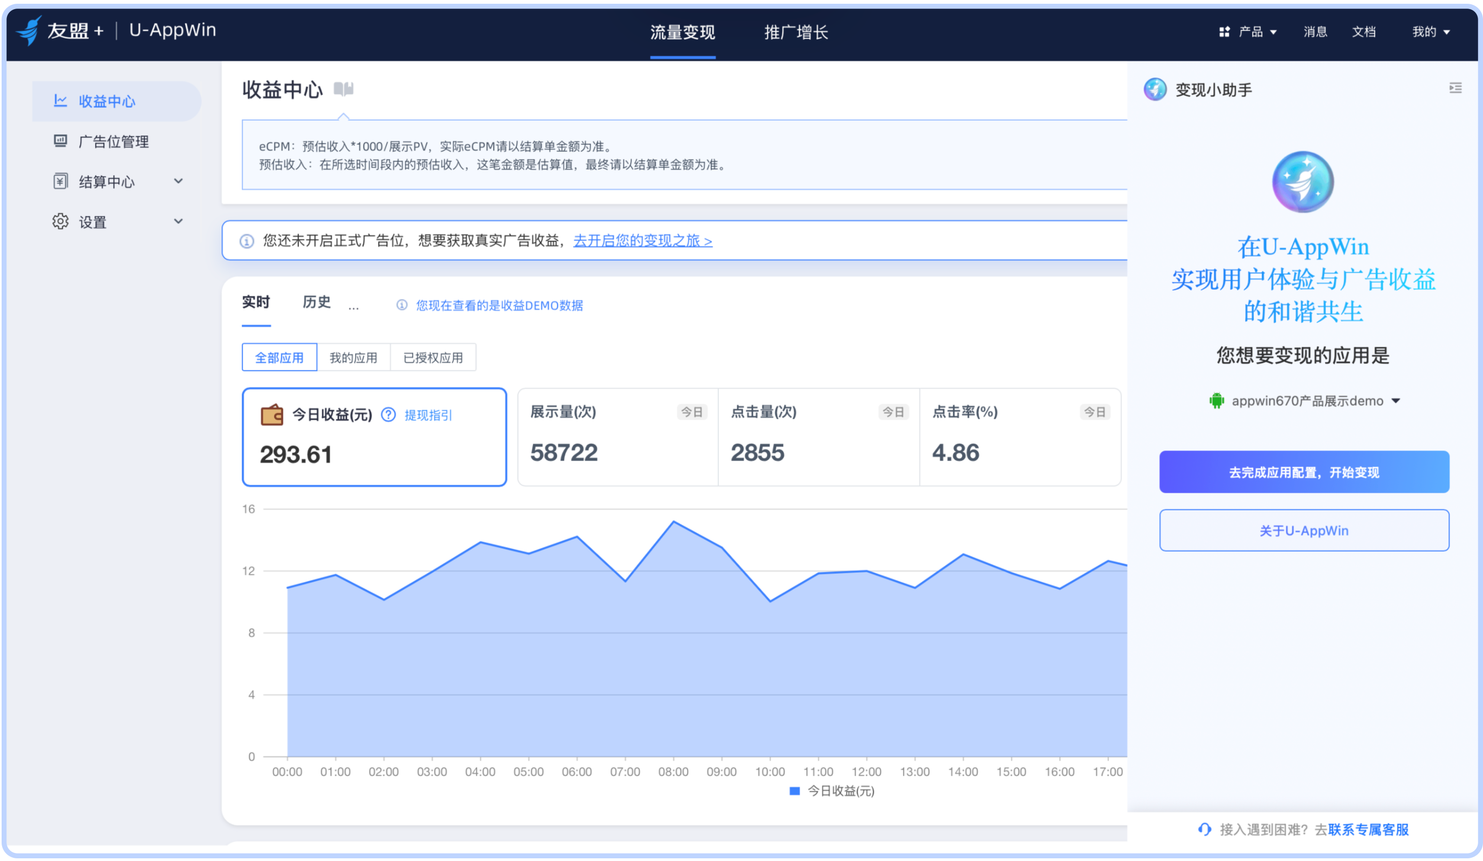Viewport: 1483px width, 861px height.
Task: Click the 广告位管理 sidebar icon
Action: click(x=60, y=141)
